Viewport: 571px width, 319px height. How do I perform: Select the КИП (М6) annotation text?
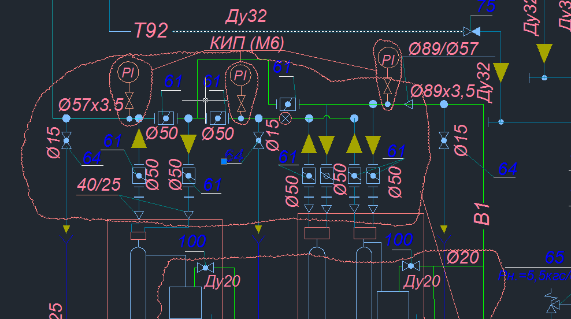(247, 43)
